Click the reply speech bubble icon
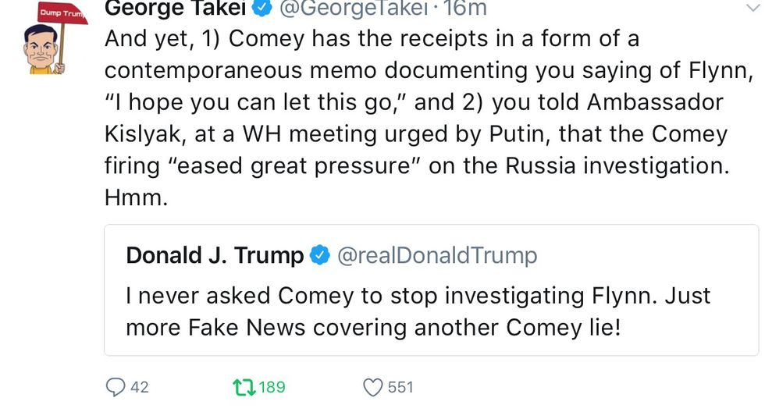Image resolution: width=765 pixels, height=412 pixels. (114, 386)
